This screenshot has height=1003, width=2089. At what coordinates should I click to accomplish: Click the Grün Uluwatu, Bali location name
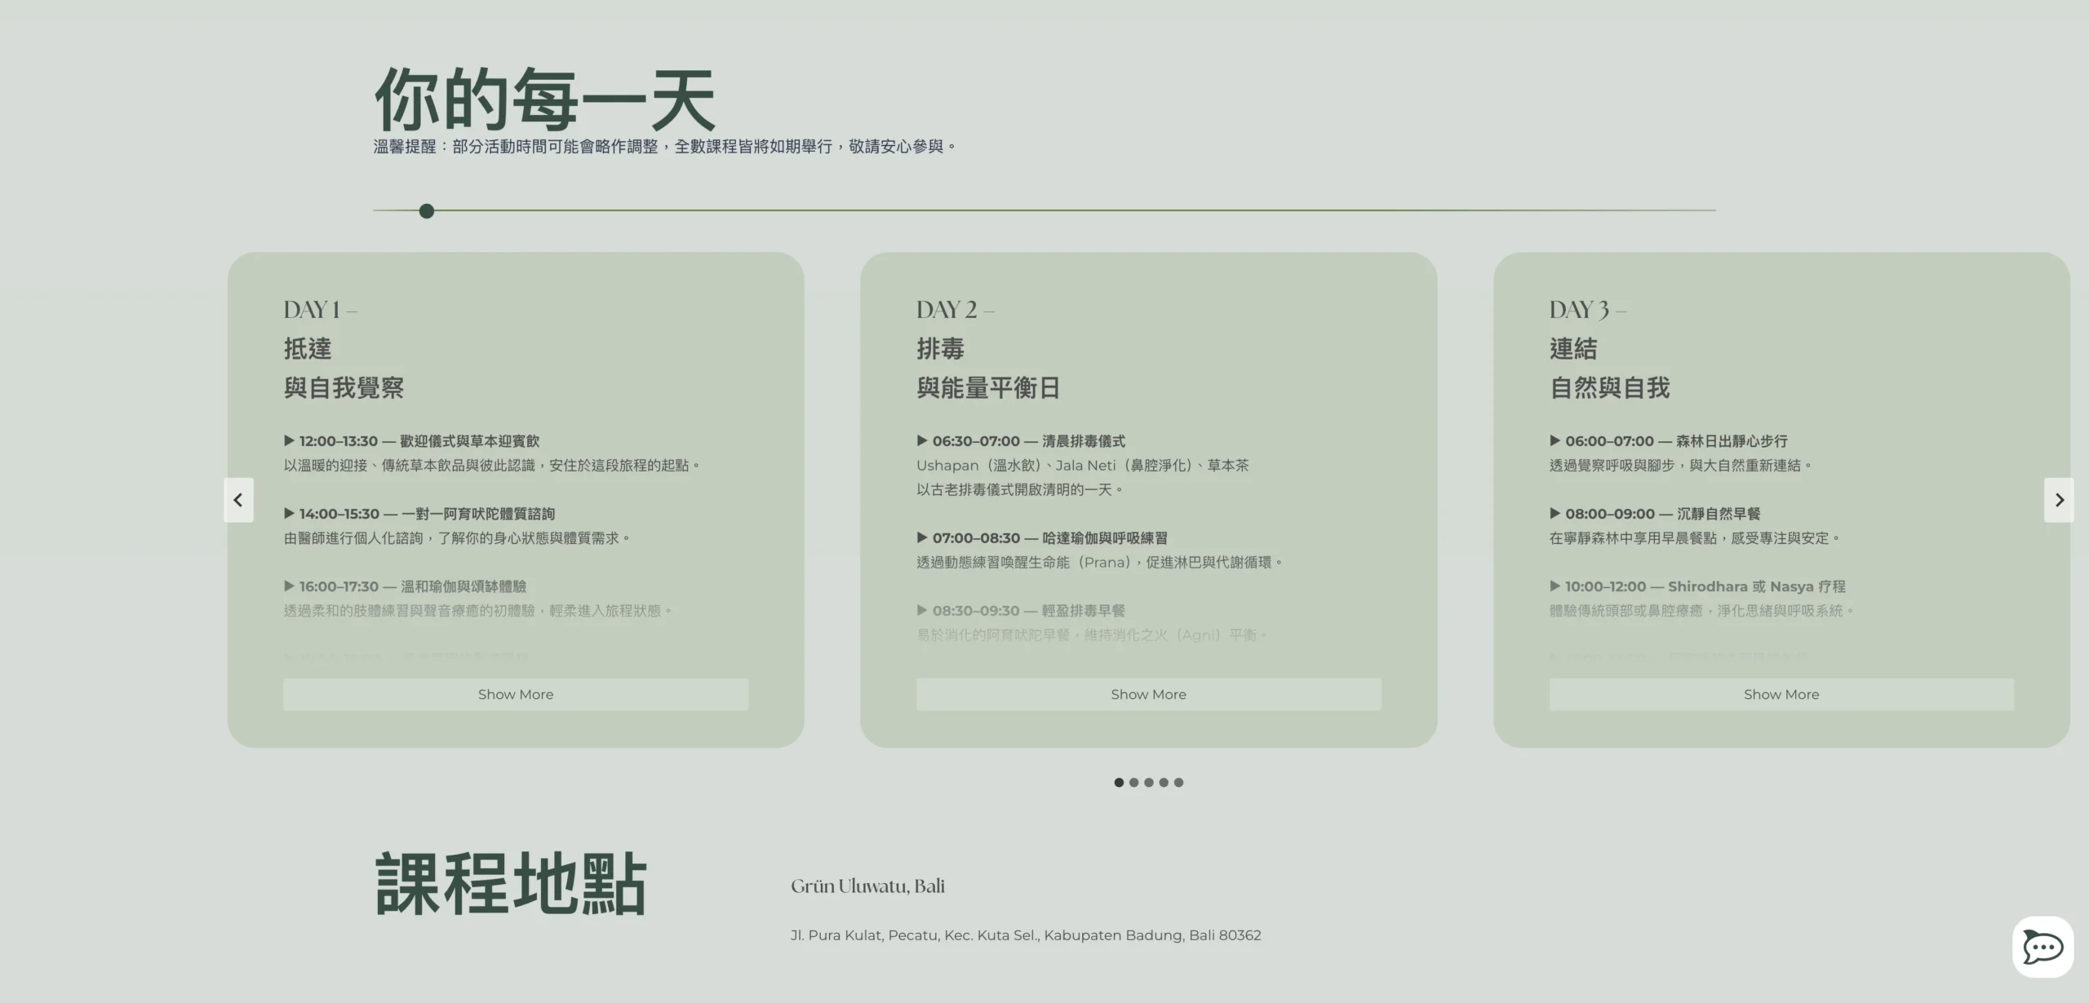[867, 886]
